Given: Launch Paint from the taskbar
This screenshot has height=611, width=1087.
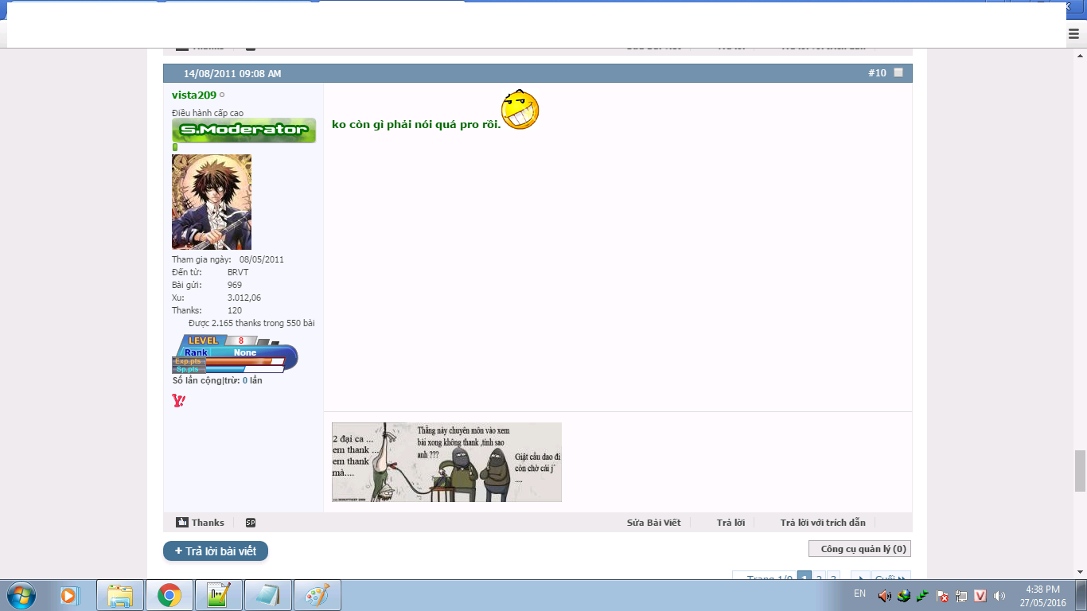Looking at the screenshot, I should point(317,595).
